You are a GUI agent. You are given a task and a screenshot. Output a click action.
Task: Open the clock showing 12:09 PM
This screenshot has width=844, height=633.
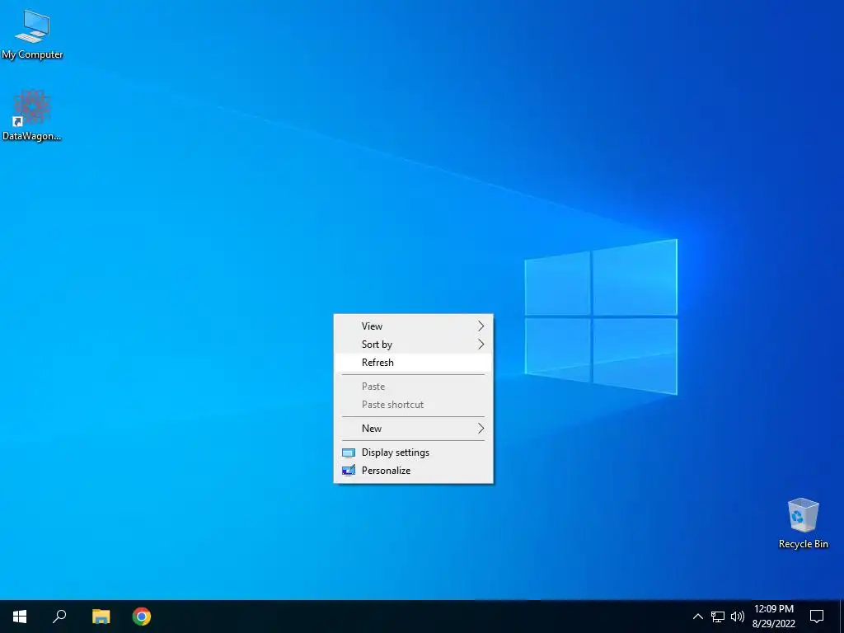[x=773, y=617]
